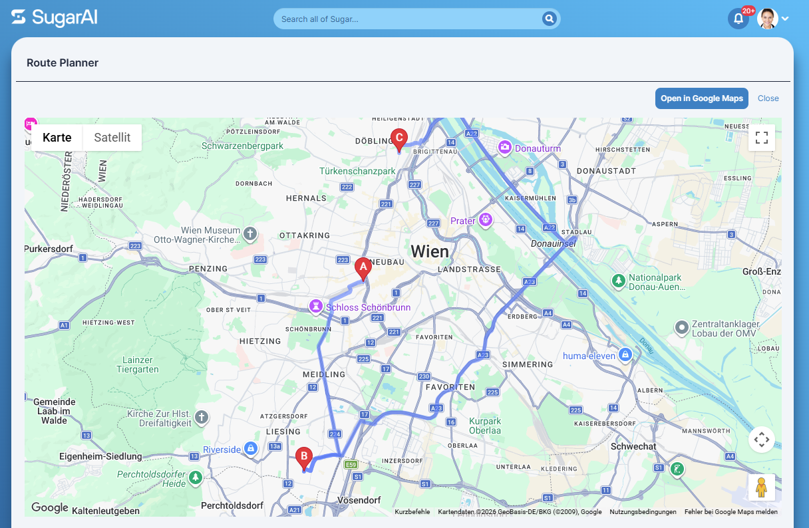Focus the Search all of Sugar field
This screenshot has width=809, height=528.
pos(410,19)
